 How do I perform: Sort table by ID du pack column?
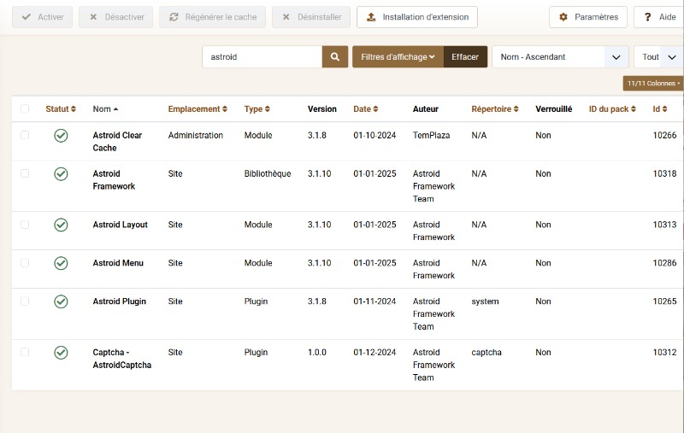point(612,109)
